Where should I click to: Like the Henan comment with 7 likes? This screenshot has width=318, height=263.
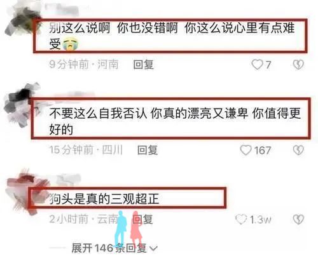[x=258, y=65]
